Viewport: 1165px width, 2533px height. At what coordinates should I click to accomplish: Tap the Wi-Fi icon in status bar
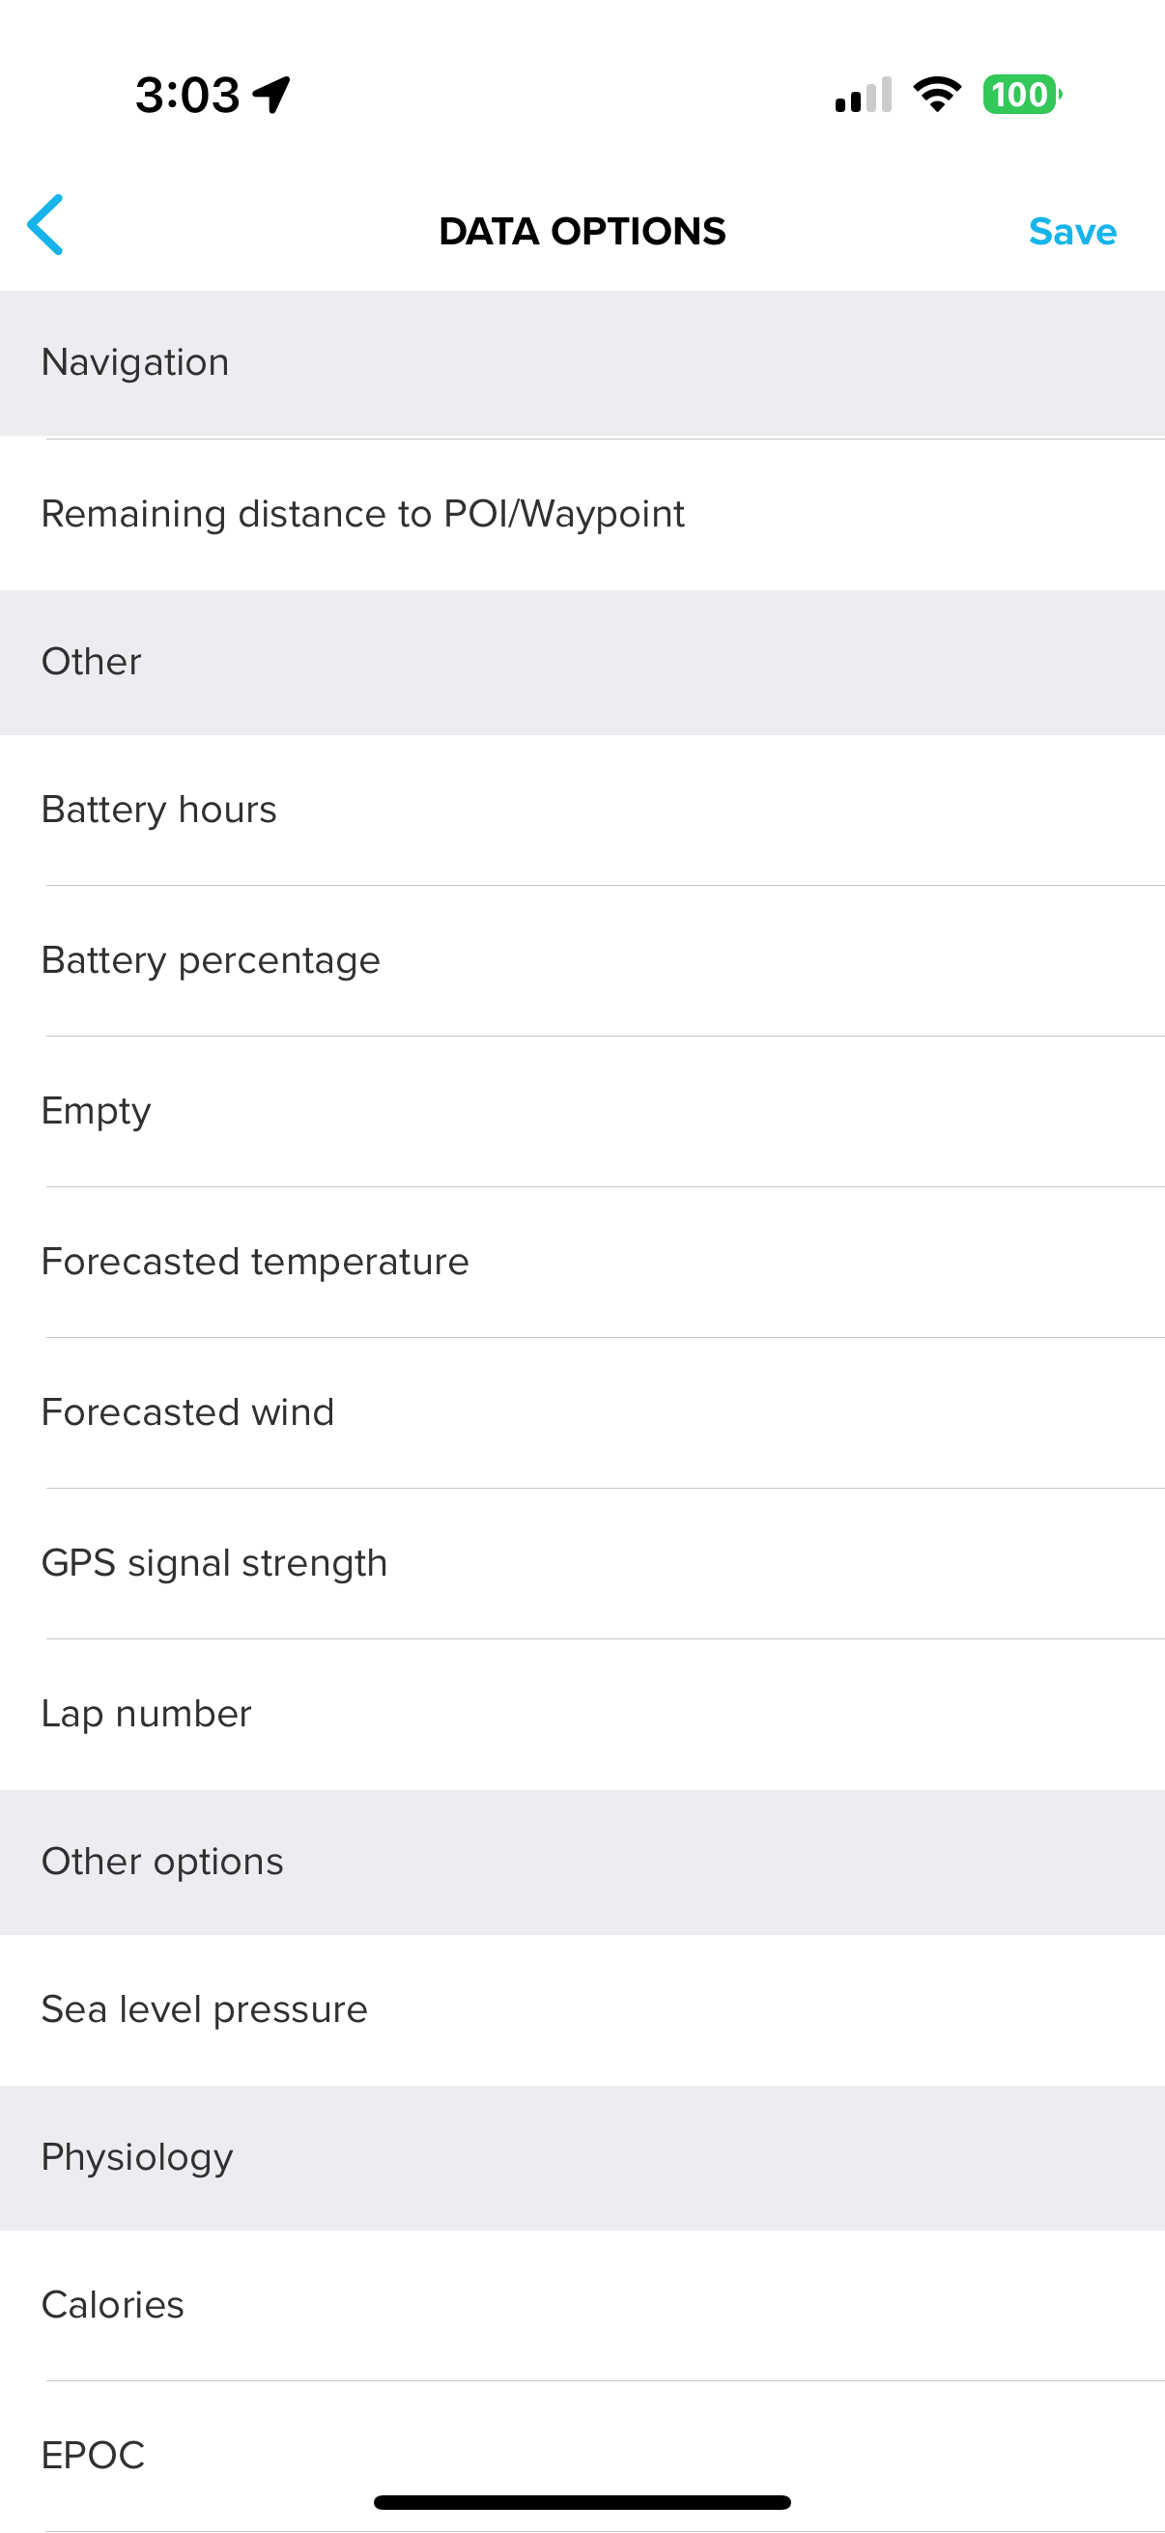click(x=937, y=95)
